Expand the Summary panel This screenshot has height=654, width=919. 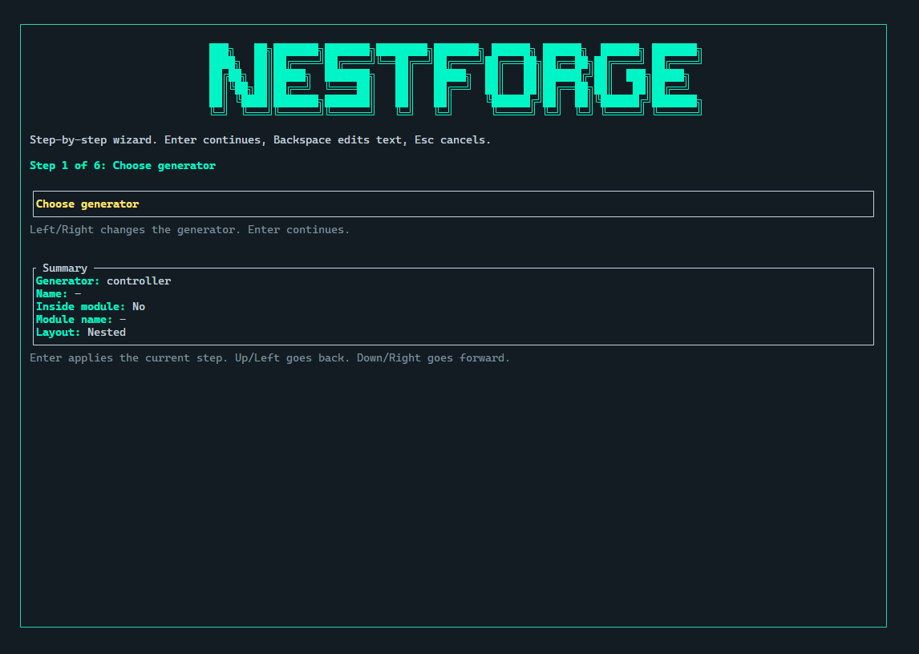pyautogui.click(x=452, y=306)
